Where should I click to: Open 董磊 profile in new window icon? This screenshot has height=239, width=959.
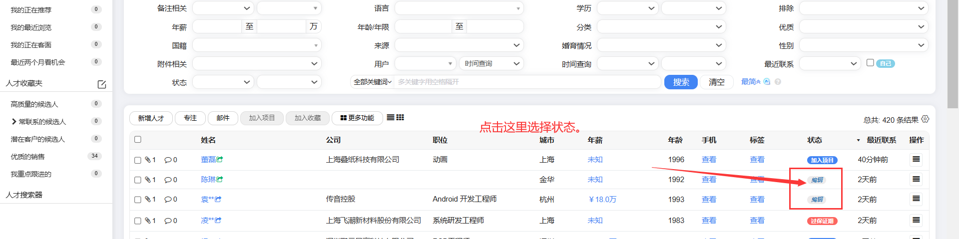(x=220, y=160)
